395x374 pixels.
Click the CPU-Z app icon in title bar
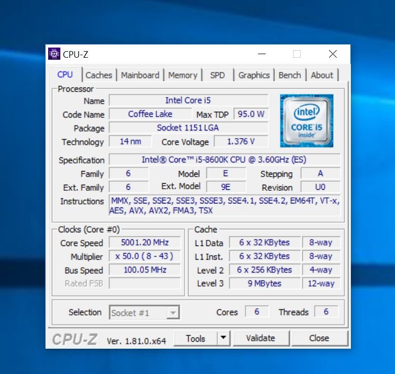coord(54,54)
